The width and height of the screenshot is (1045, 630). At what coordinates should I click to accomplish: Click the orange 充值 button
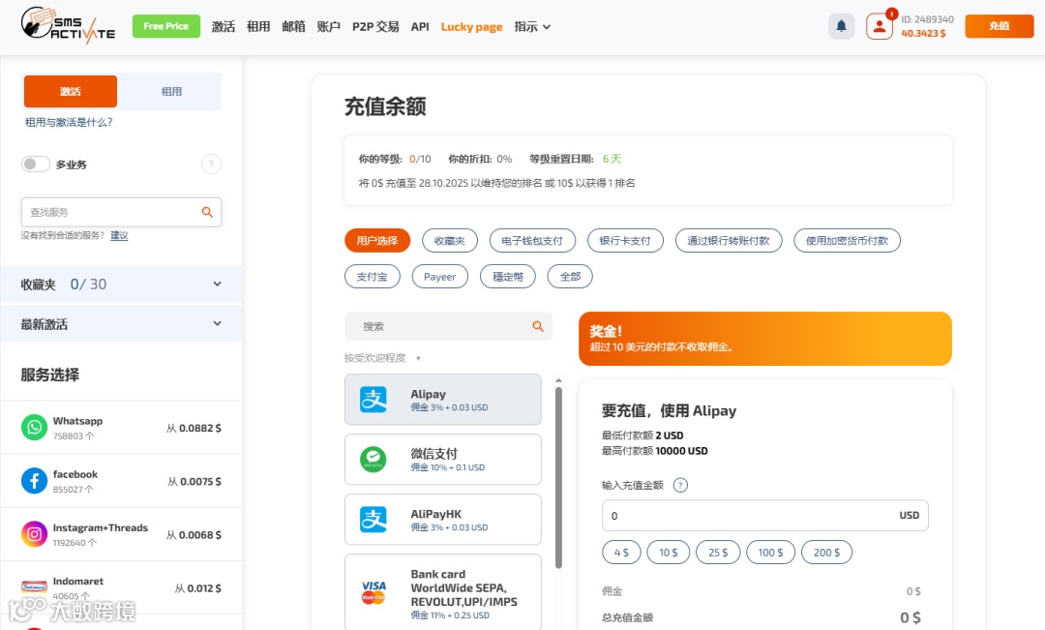click(999, 26)
